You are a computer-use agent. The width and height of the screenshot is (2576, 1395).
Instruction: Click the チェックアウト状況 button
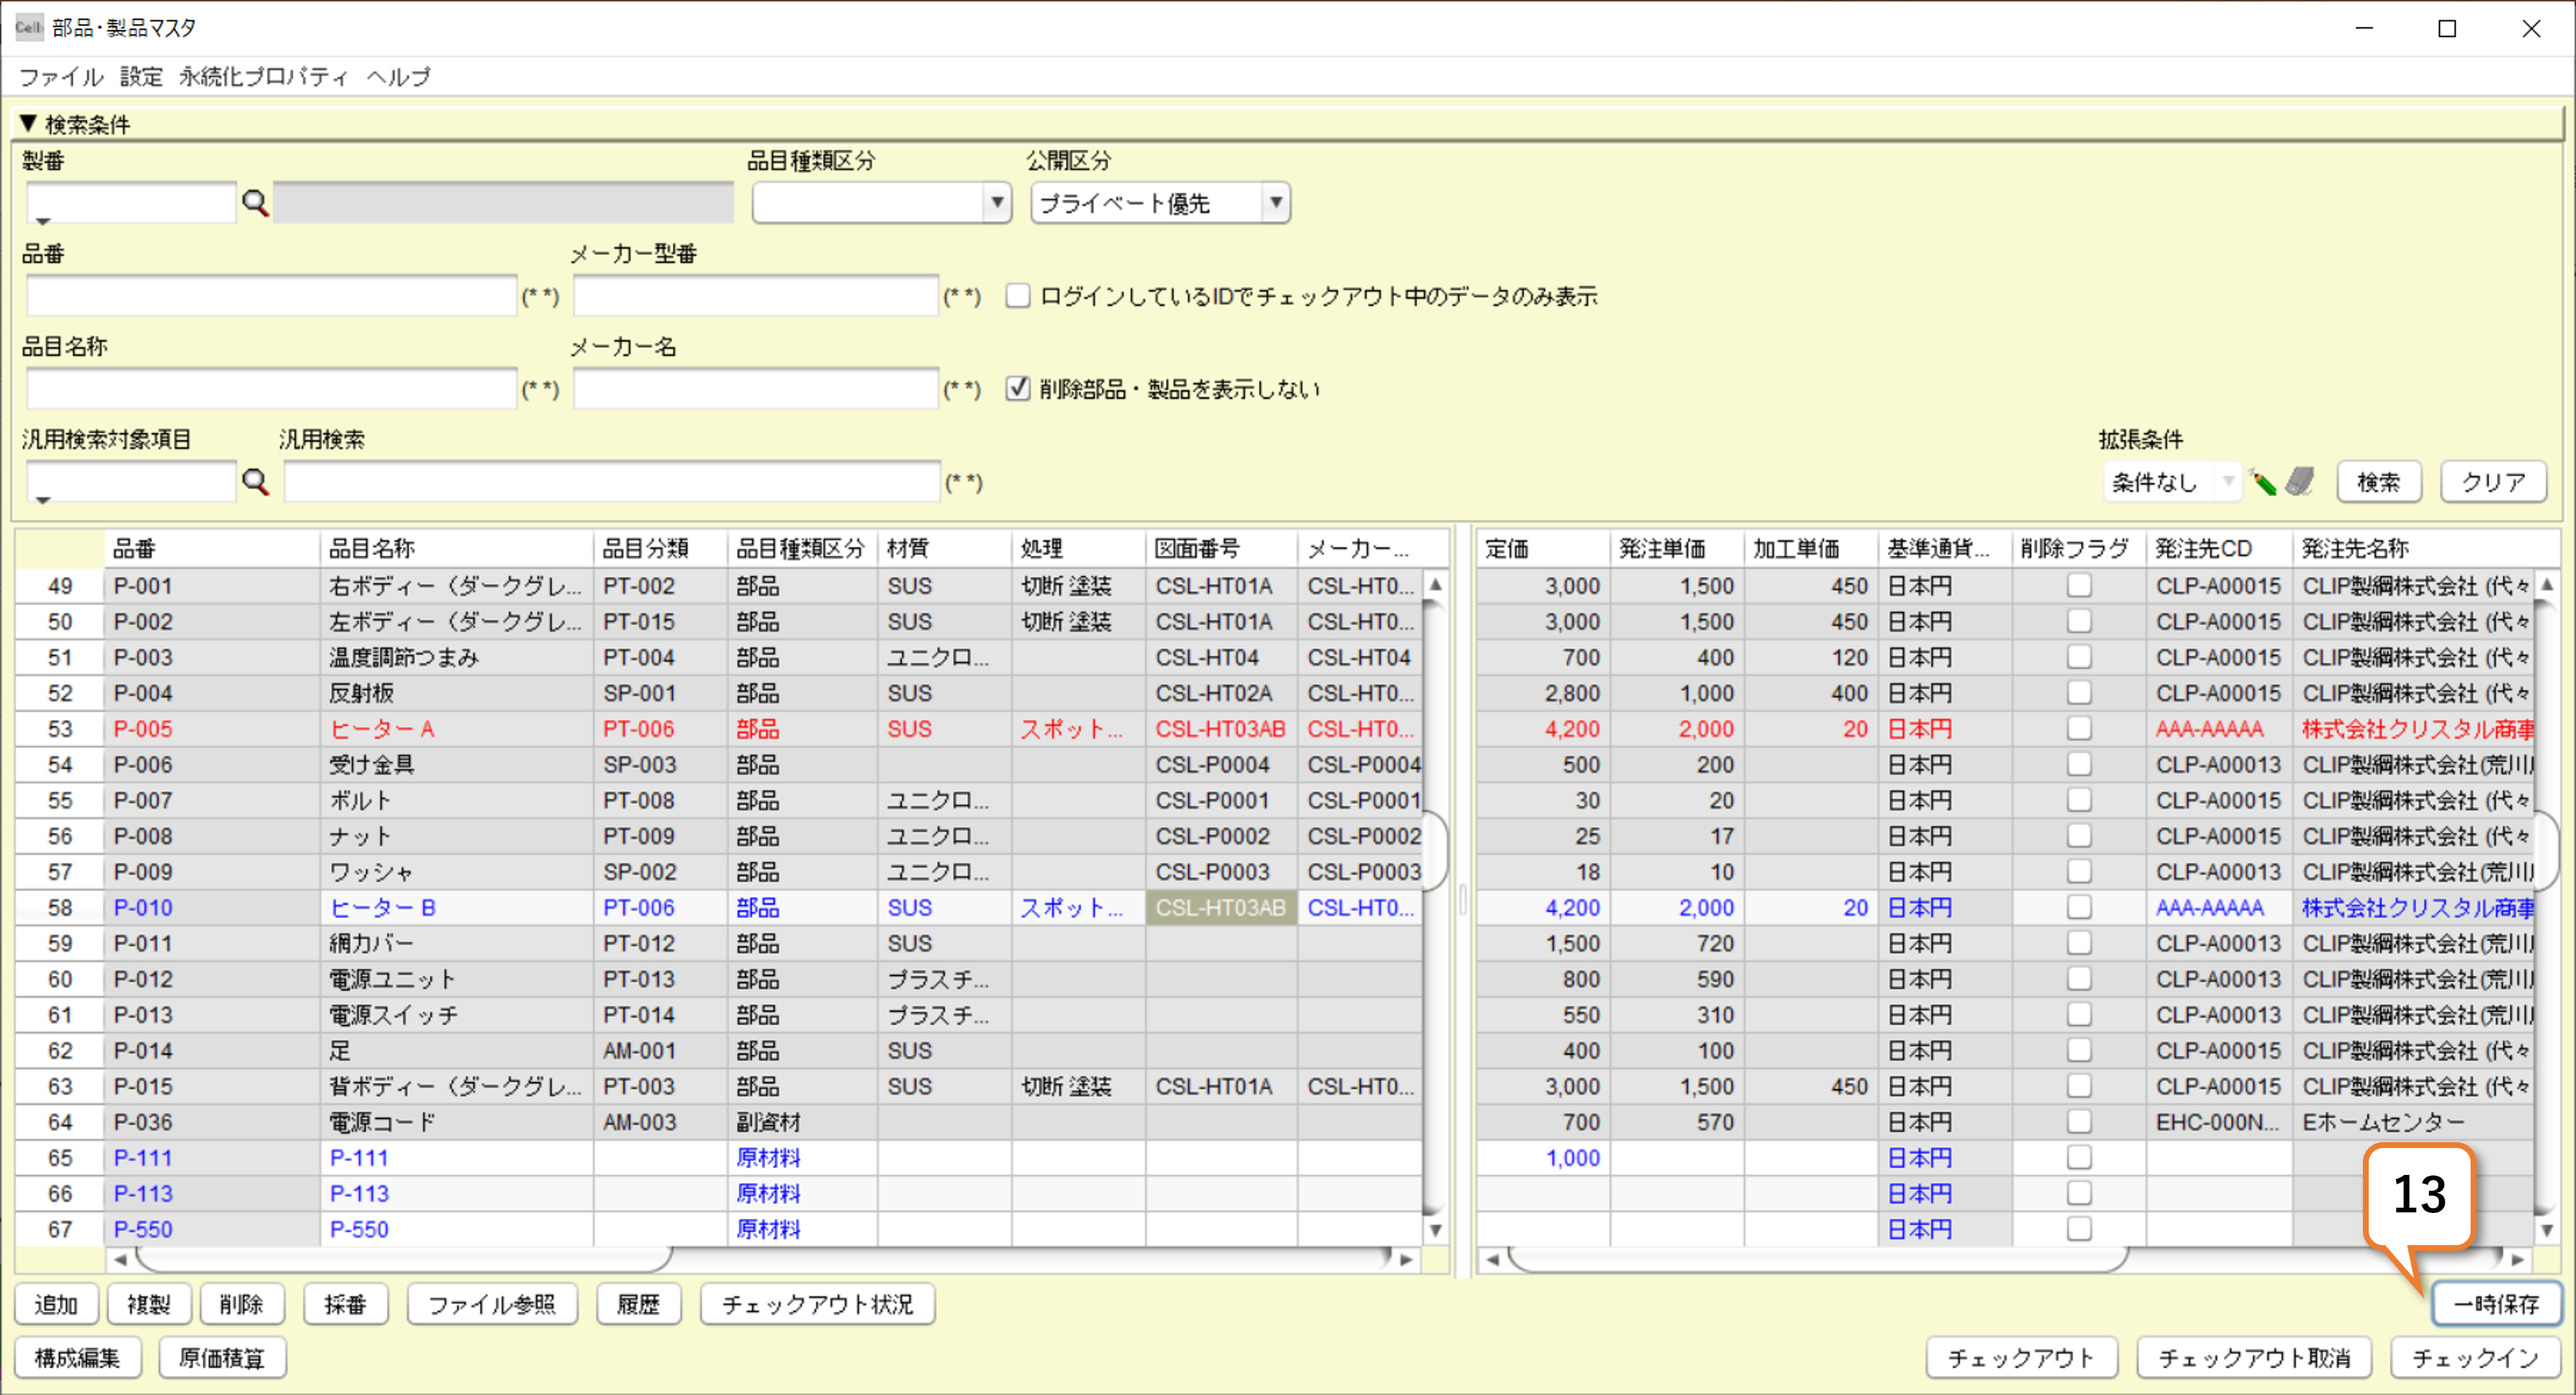pos(817,1304)
